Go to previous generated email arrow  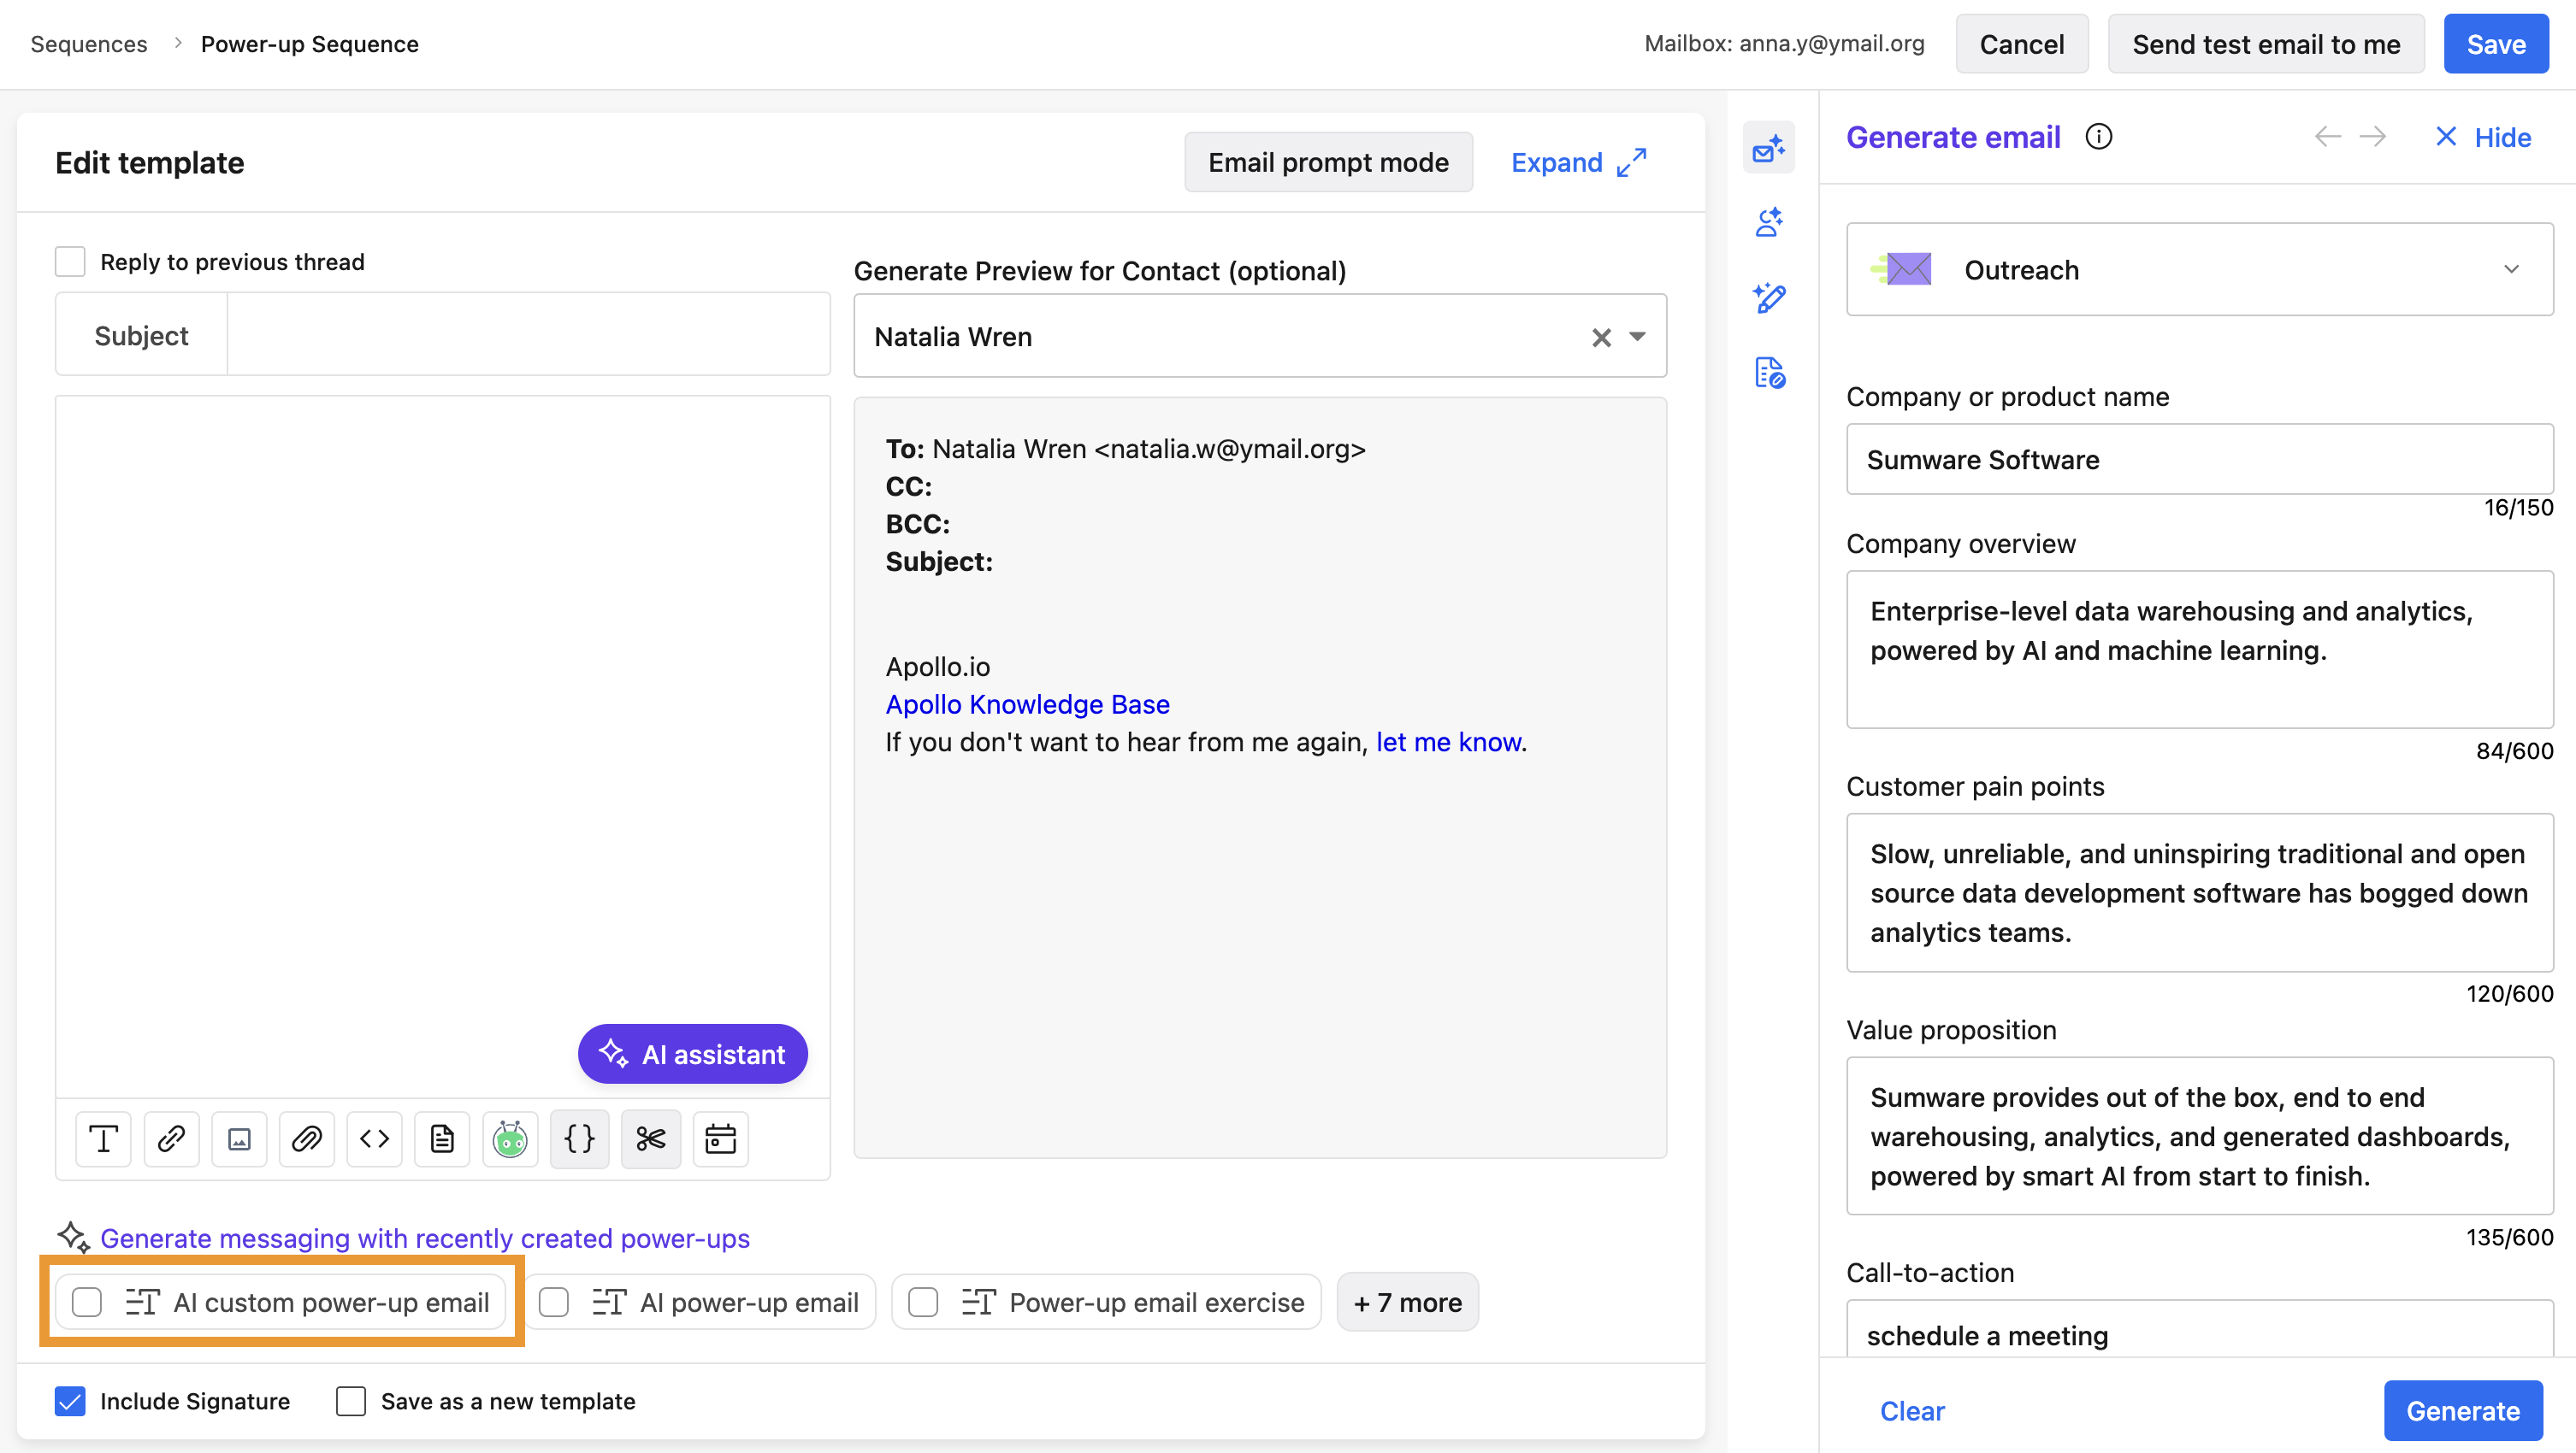click(x=2327, y=137)
